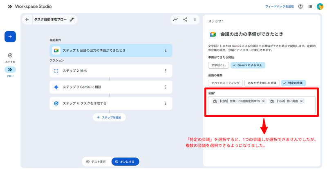Select the あなたが主催した会議 option

[262, 83]
